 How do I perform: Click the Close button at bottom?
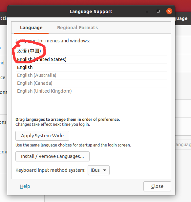[157, 186]
